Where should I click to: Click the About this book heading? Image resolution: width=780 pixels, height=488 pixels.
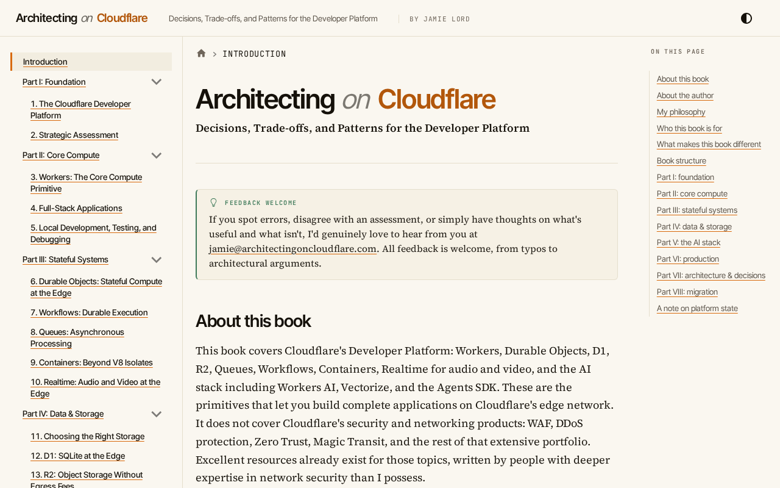pos(253,321)
